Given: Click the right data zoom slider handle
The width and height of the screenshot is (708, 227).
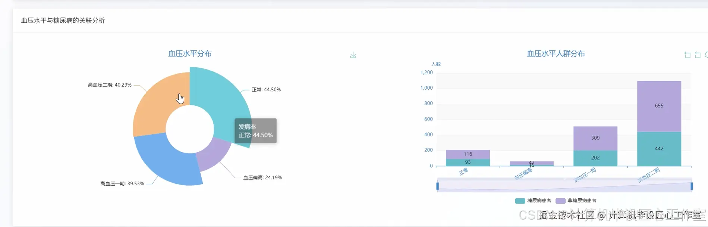Looking at the screenshot, I should tap(692, 186).
